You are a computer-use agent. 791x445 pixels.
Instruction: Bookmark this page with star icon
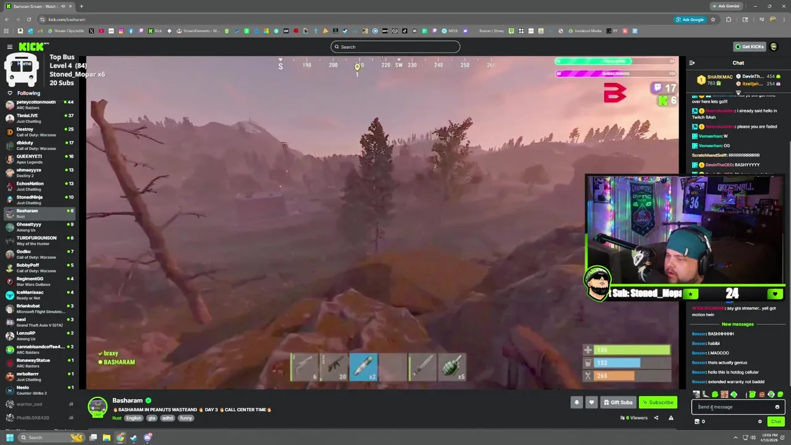tap(713, 20)
